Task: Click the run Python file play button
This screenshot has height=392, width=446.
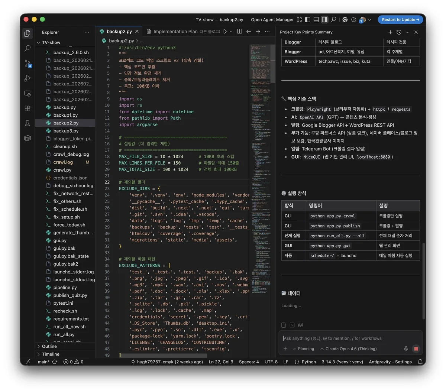Action: (x=225, y=32)
